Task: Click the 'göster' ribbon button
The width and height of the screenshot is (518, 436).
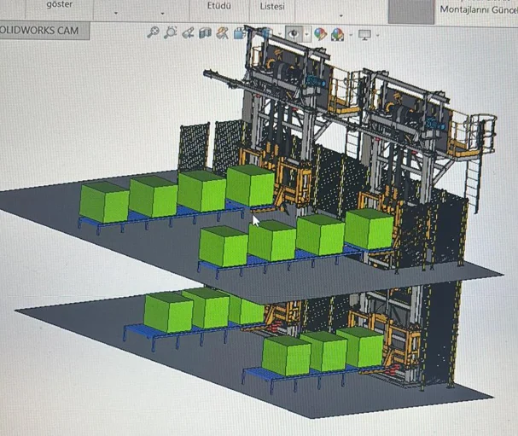Action: click(60, 4)
